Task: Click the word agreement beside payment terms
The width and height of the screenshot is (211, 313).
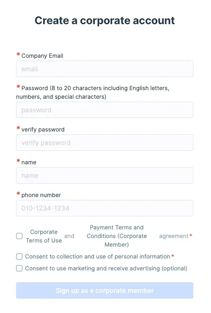Action: coord(174,236)
